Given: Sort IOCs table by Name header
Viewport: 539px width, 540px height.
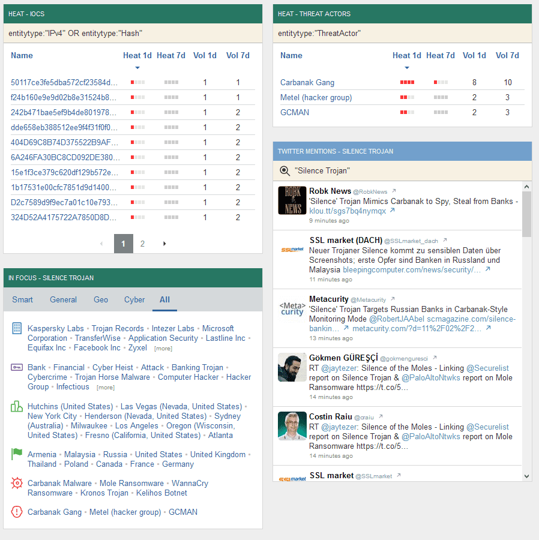Looking at the screenshot, I should pyautogui.click(x=22, y=55).
